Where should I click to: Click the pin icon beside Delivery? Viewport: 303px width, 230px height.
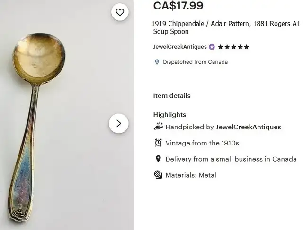(158, 159)
